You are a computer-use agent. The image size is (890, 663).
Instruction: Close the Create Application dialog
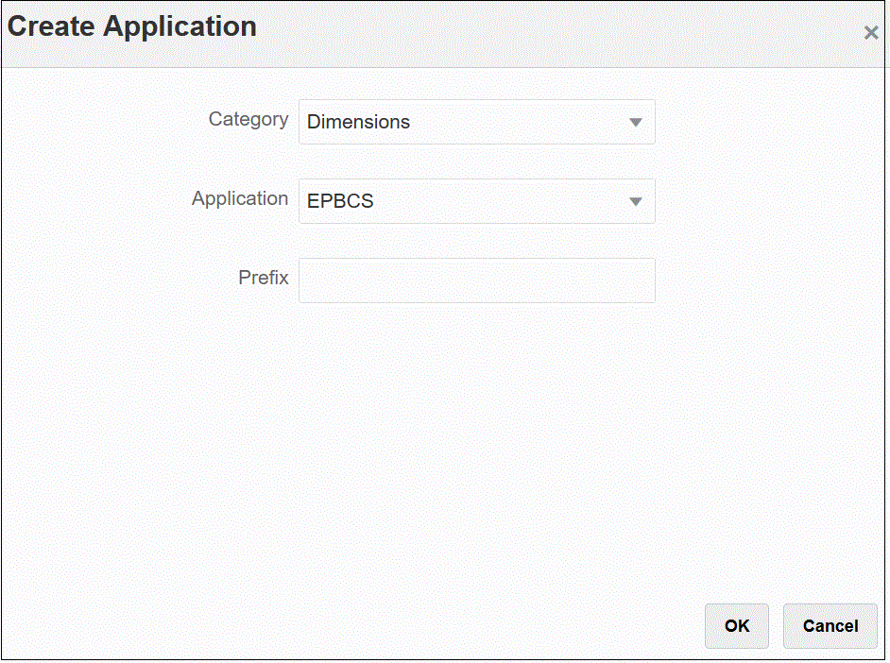870,33
